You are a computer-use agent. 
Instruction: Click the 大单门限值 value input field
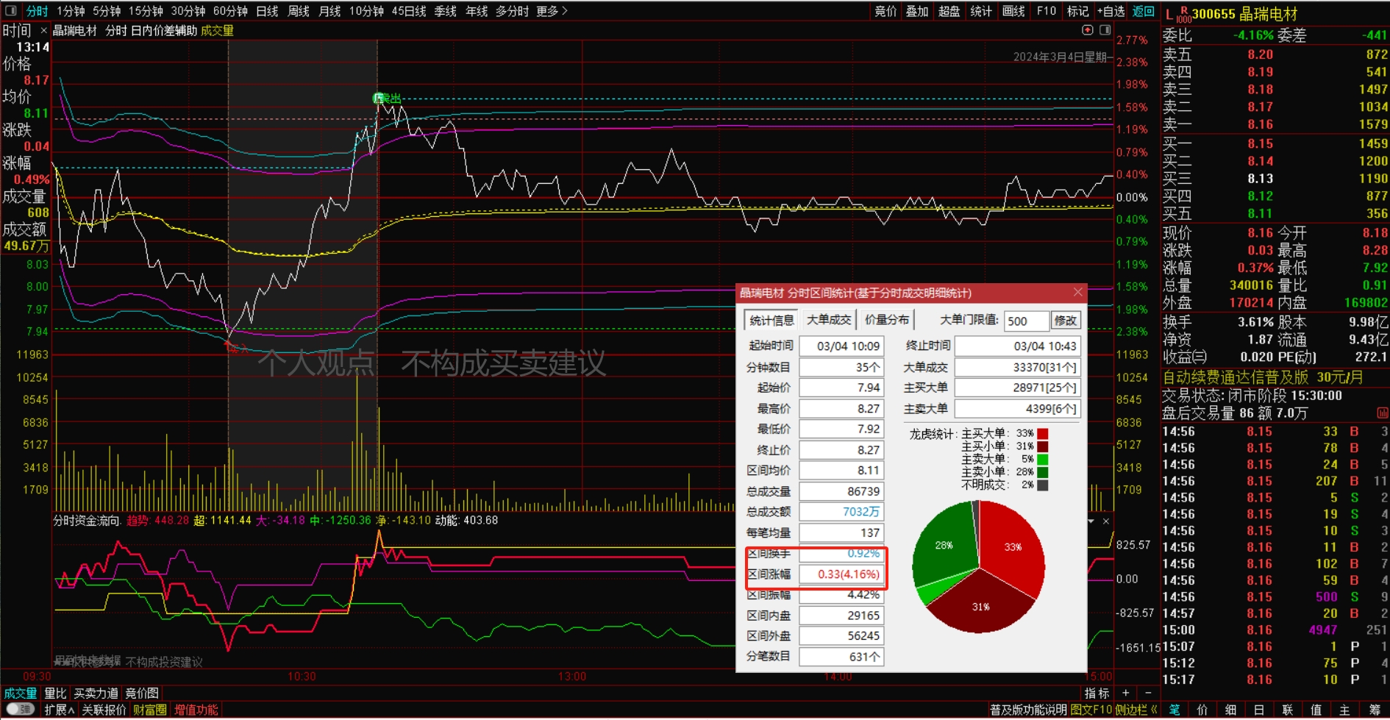pyautogui.click(x=1027, y=321)
